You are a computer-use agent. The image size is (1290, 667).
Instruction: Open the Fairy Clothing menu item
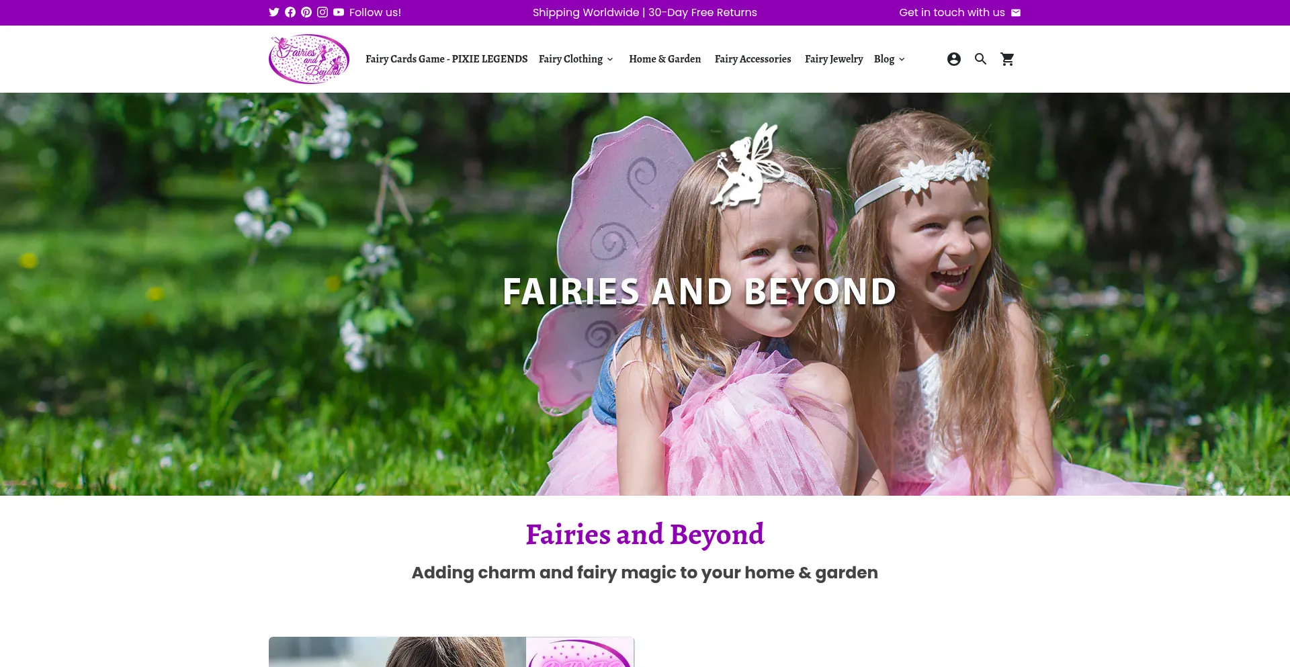[x=570, y=59]
